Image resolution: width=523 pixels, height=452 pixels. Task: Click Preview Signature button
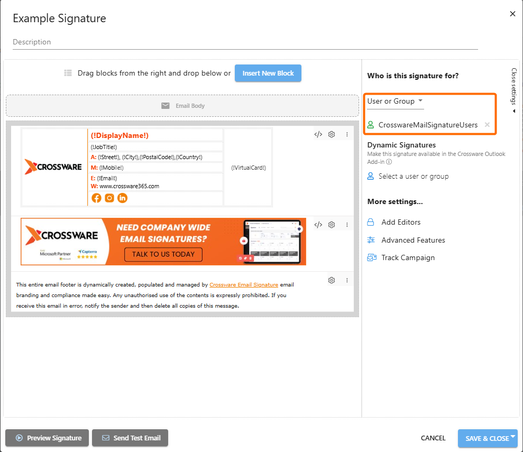[47, 438]
